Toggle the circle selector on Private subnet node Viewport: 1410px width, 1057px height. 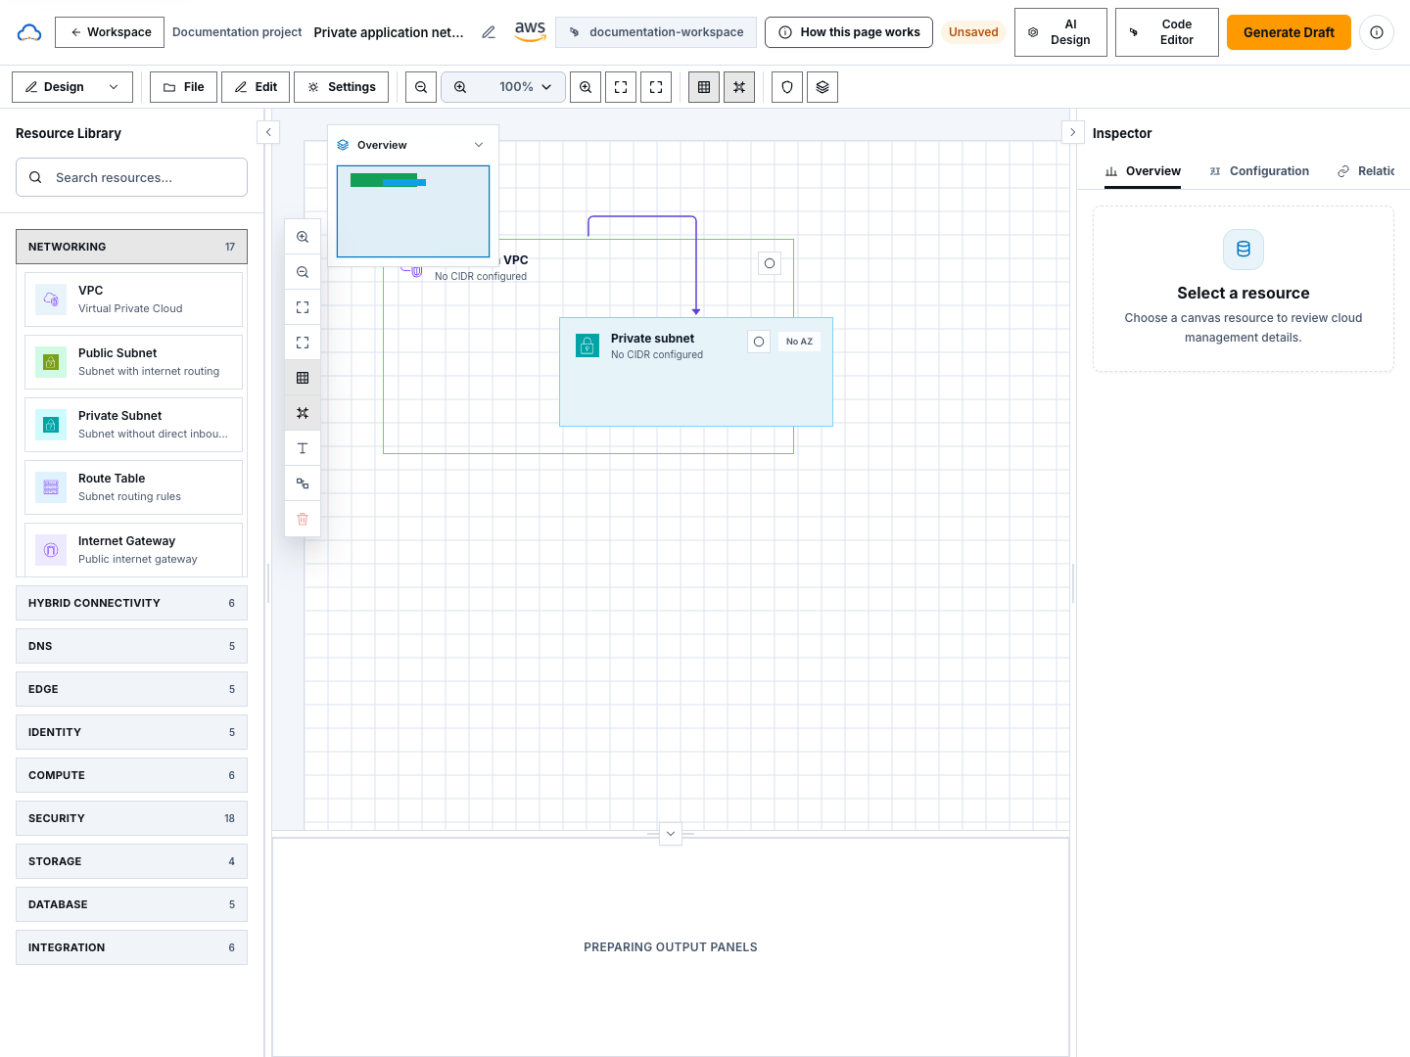759,342
